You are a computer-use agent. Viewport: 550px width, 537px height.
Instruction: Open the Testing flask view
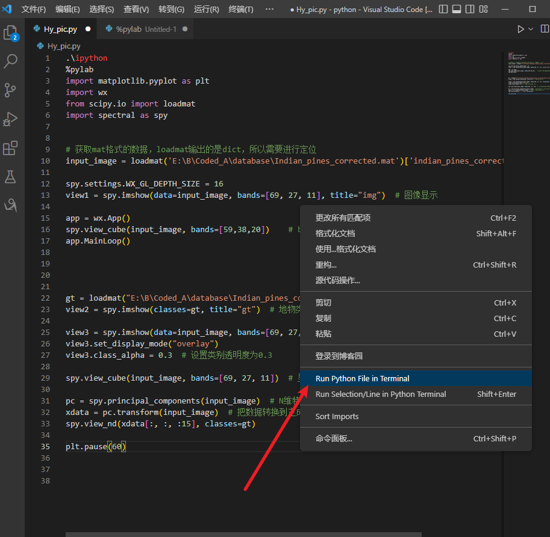(11, 177)
